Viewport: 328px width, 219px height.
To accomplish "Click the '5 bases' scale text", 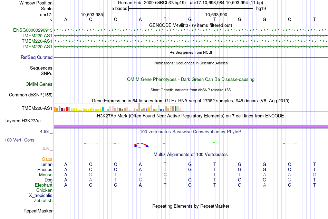I will tap(119, 9).
